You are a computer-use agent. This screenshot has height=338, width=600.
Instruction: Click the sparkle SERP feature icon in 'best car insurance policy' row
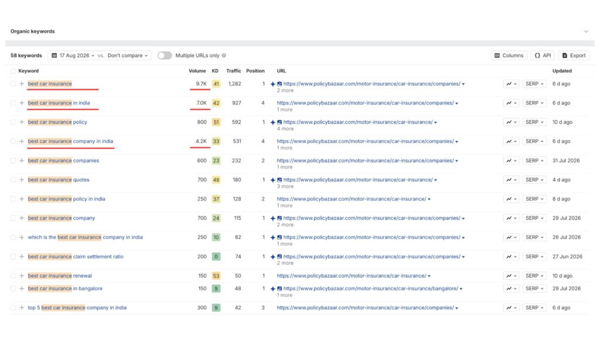(x=272, y=122)
